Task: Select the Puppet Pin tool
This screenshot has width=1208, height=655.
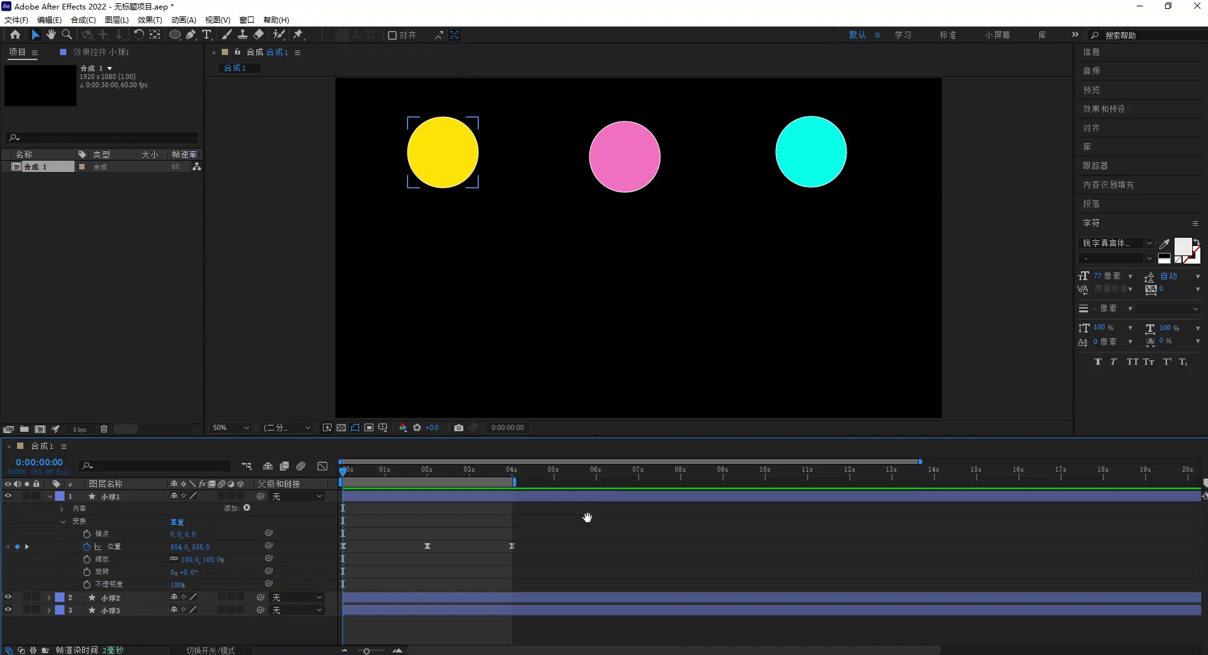Action: (x=298, y=35)
